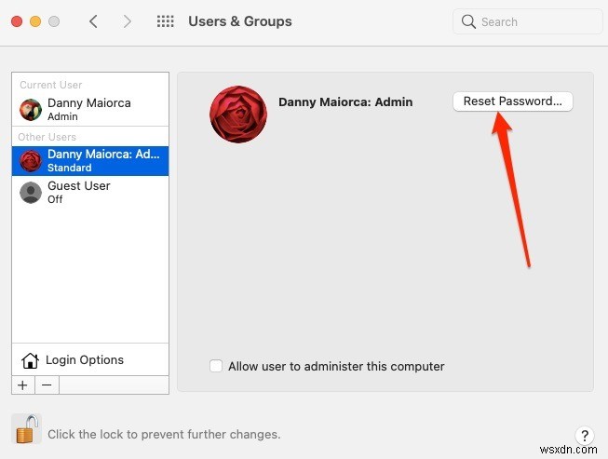The height and width of the screenshot is (459, 608).
Task: Select Guest User in sidebar
Action: point(90,193)
